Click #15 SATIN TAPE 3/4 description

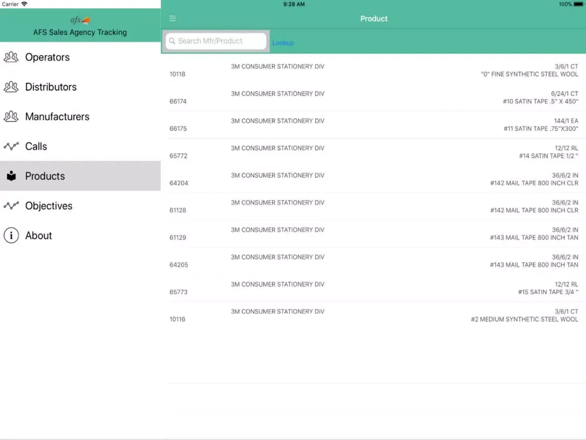click(x=548, y=292)
